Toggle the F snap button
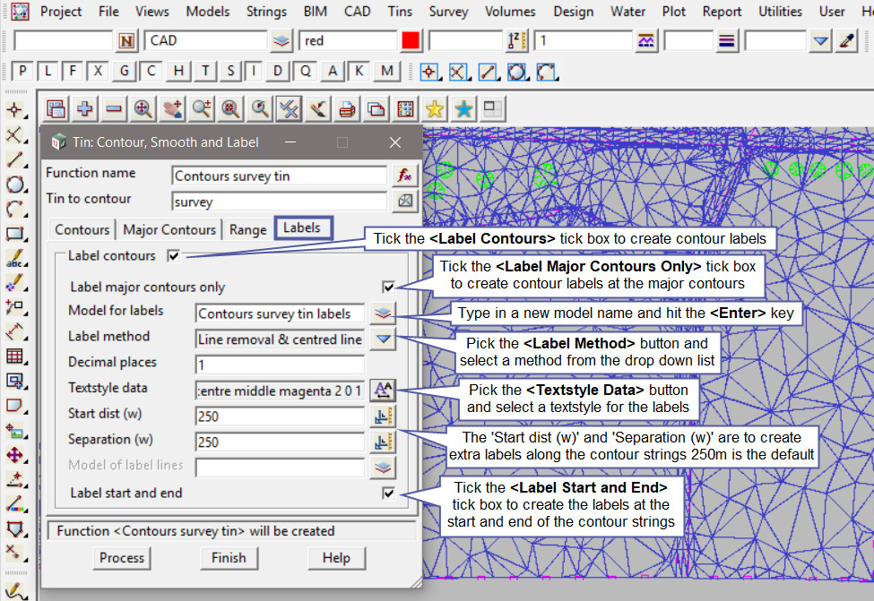Viewport: 874px width, 601px height. tap(73, 72)
